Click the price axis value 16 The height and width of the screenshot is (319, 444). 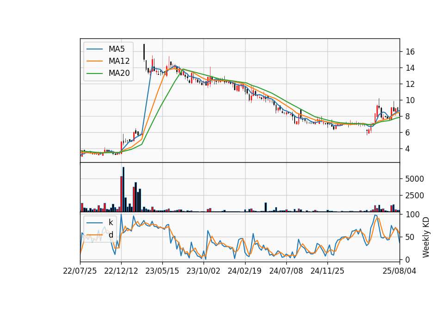coord(410,52)
